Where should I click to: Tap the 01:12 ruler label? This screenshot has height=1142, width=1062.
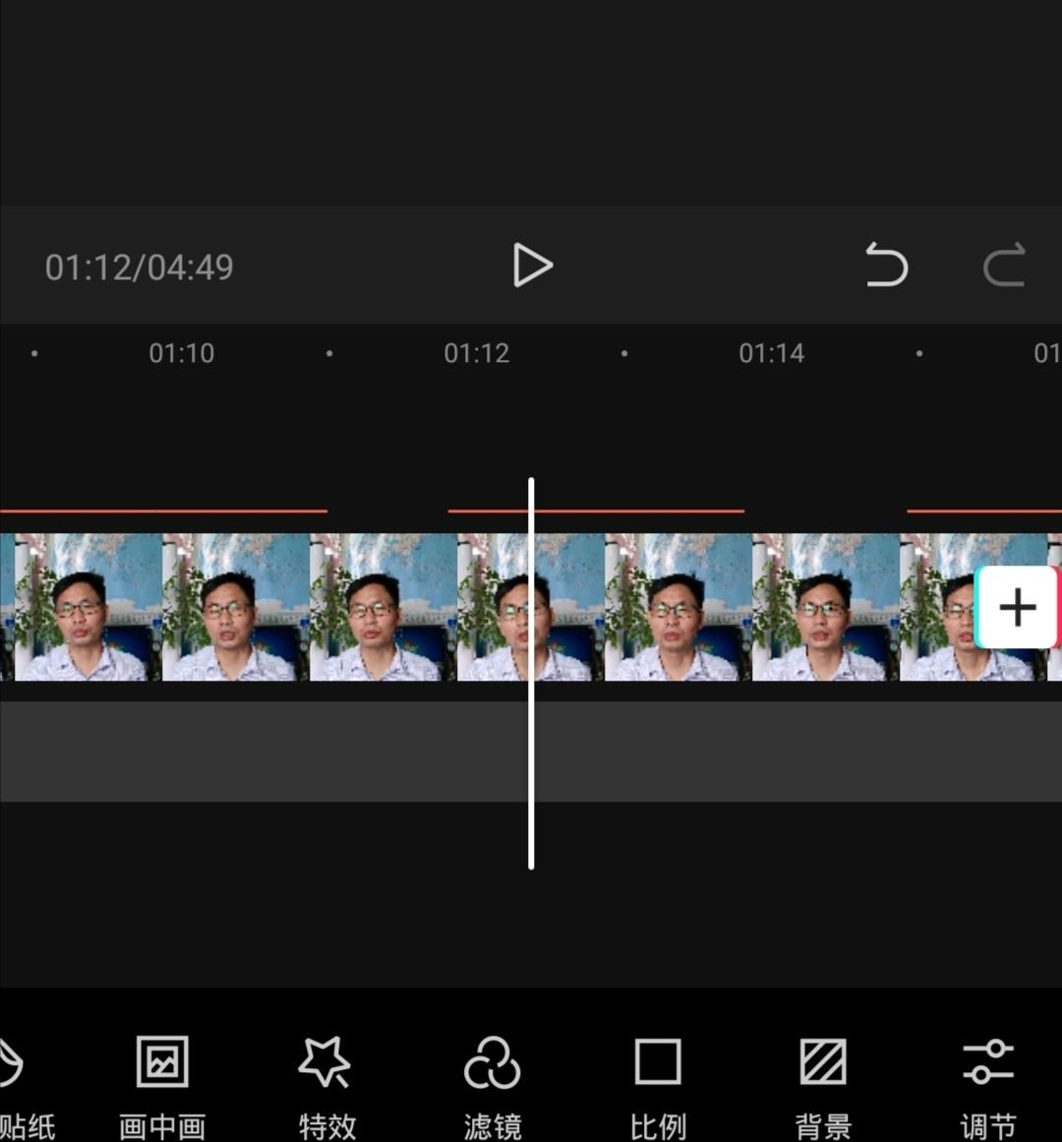click(476, 353)
